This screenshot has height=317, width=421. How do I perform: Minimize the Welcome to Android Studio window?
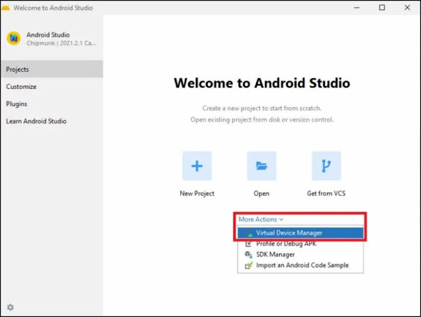(x=357, y=8)
